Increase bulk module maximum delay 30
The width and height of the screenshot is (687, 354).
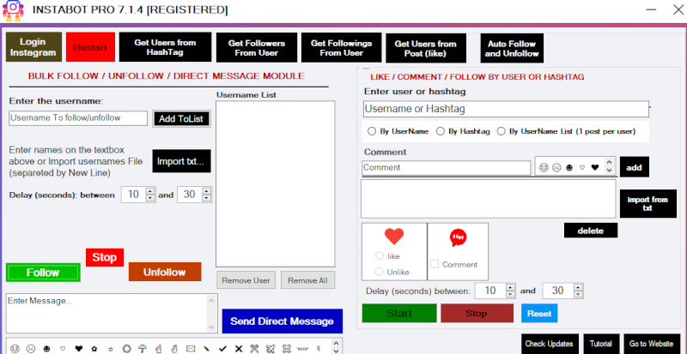[x=207, y=191]
